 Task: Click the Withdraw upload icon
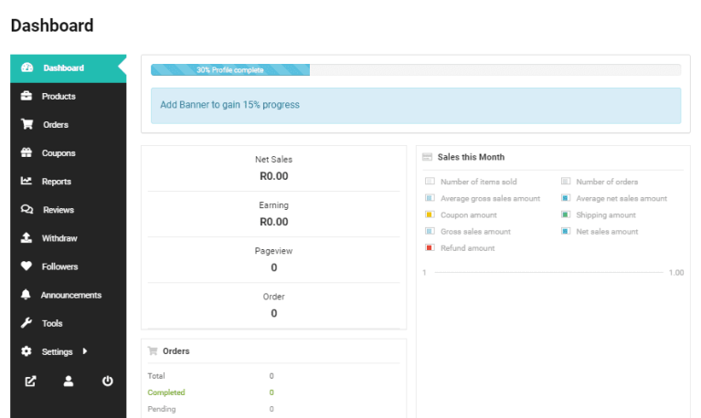[x=27, y=238]
